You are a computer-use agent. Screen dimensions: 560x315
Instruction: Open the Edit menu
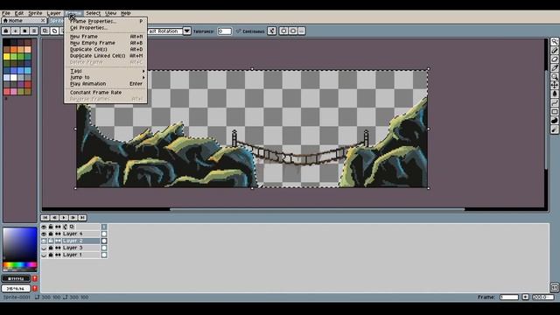tap(19, 13)
